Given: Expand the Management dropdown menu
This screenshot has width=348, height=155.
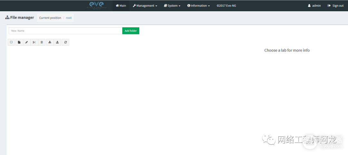Looking at the screenshot, I should tap(145, 5).
